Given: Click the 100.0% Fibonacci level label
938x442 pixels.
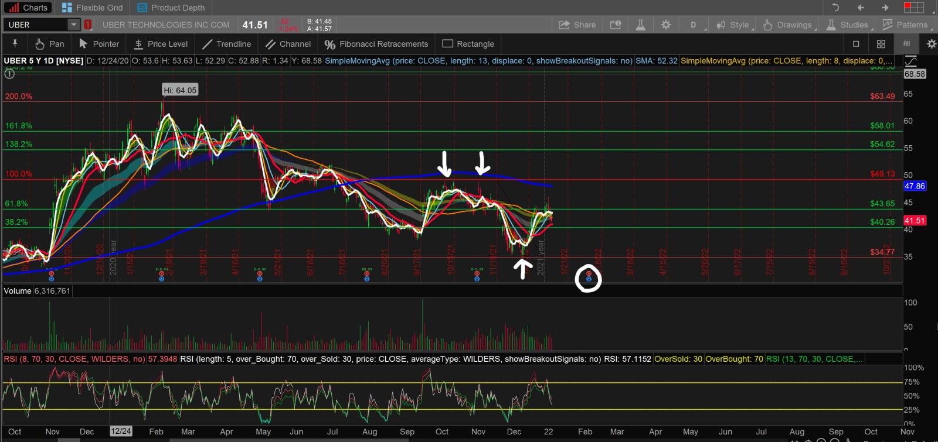Looking at the screenshot, I should click(x=19, y=174).
